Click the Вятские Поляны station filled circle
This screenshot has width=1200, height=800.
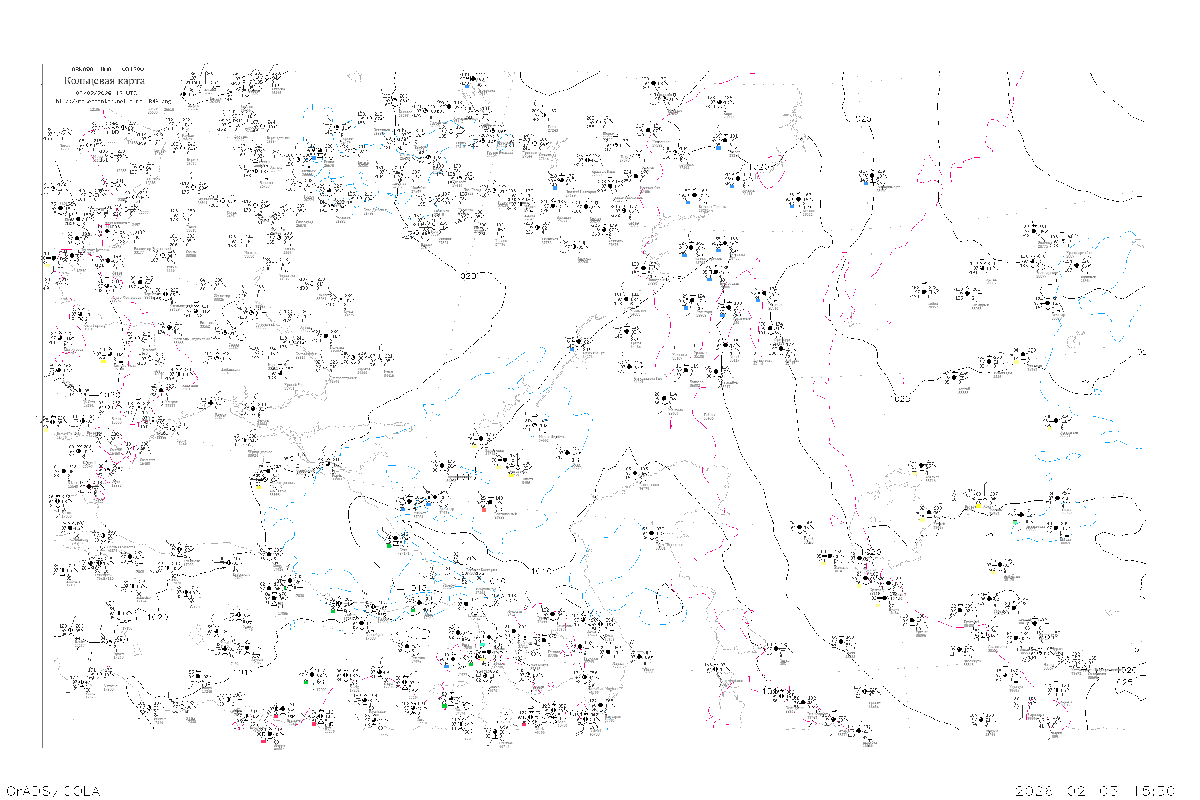tap(694, 195)
